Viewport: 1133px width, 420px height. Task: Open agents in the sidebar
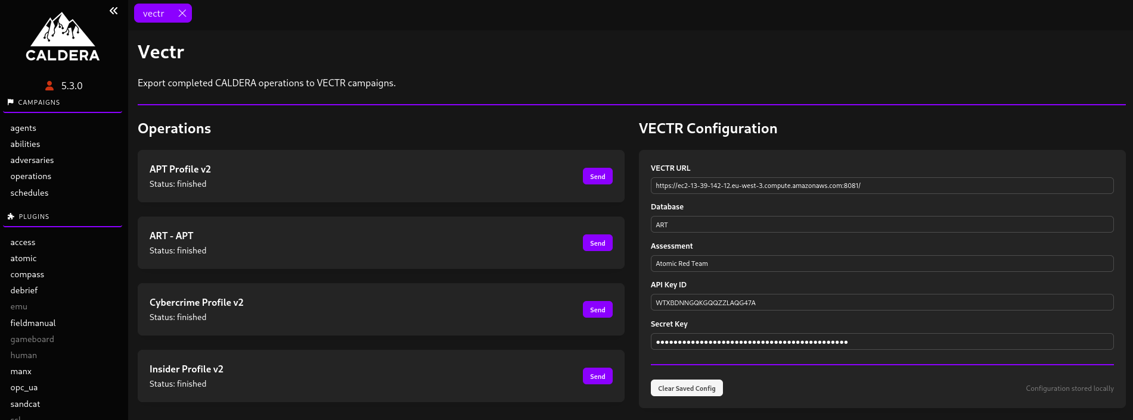(x=23, y=128)
